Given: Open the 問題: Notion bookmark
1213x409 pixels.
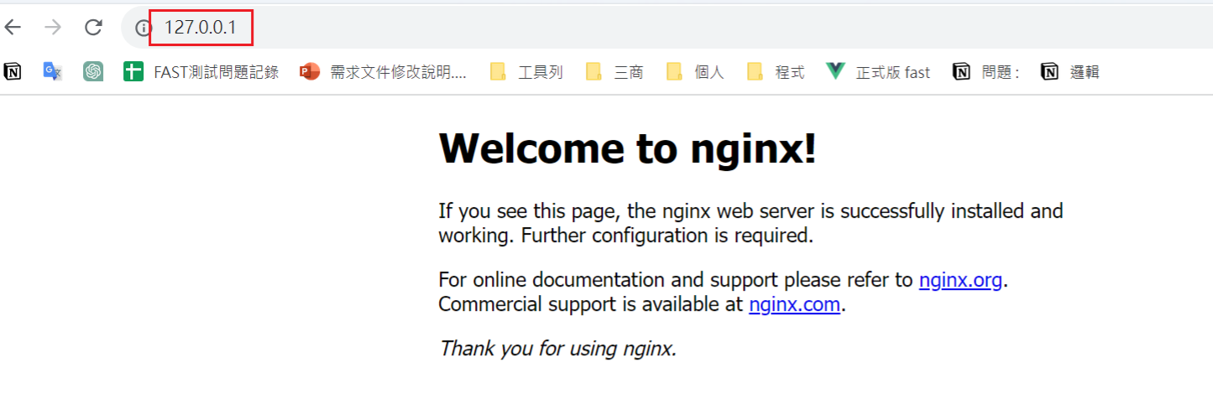Looking at the screenshot, I should point(986,72).
